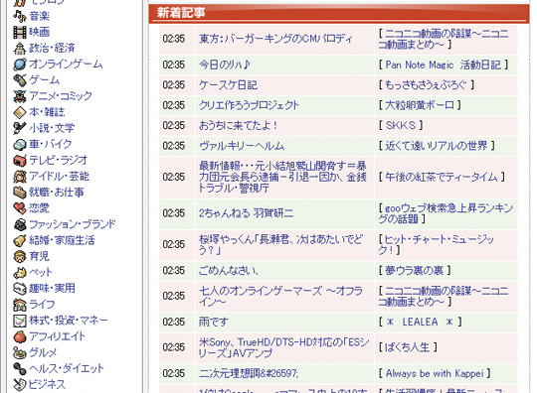Open the article 最新情報・・・元小結旭鷲山
Image resolution: width=537 pixels, height=393 pixels.
[282, 177]
